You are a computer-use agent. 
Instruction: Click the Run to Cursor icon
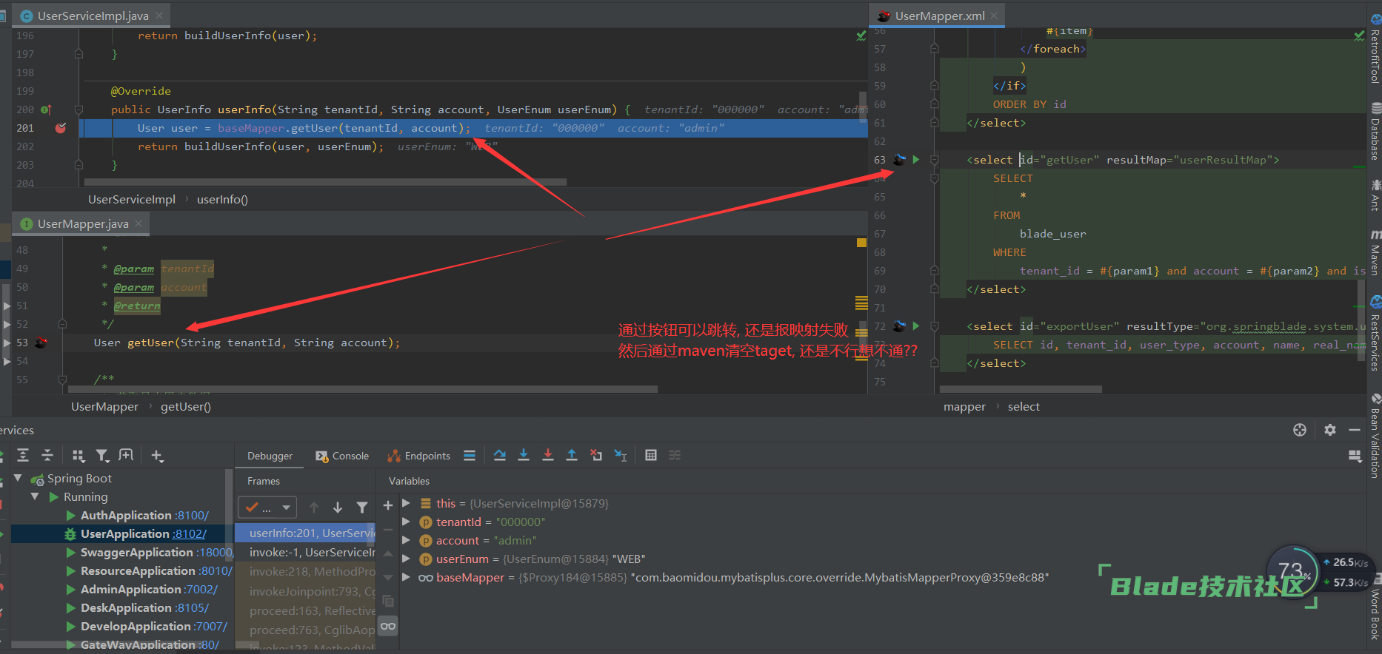click(621, 455)
